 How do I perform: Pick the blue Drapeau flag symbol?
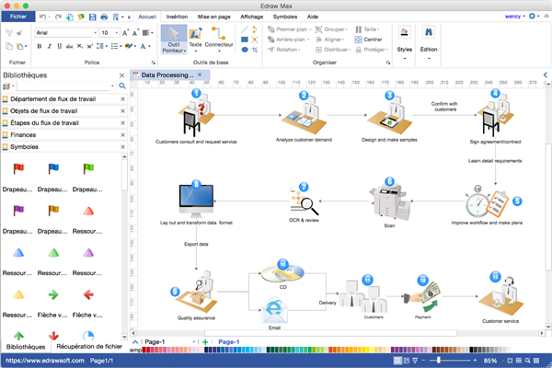click(x=53, y=170)
